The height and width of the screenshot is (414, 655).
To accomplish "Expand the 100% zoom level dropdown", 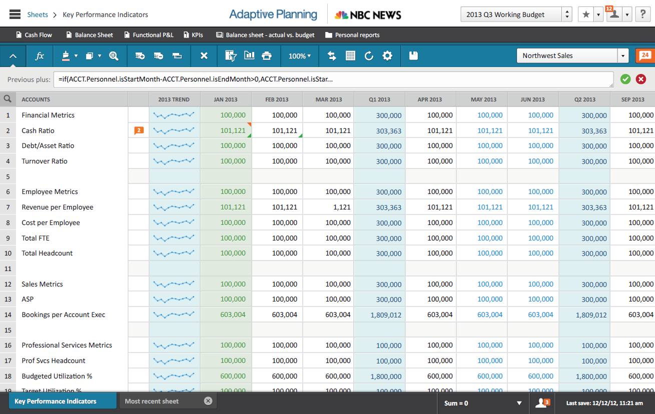I will point(299,55).
